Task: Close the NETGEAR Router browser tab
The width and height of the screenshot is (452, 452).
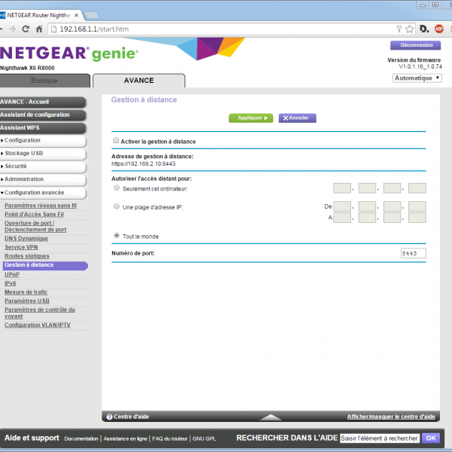Action: 75,14
